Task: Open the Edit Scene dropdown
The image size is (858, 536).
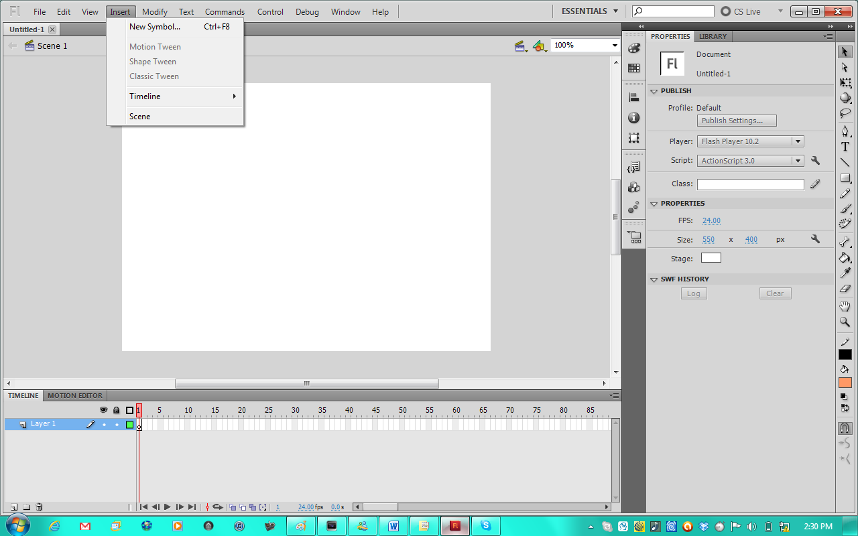Action: [521, 46]
